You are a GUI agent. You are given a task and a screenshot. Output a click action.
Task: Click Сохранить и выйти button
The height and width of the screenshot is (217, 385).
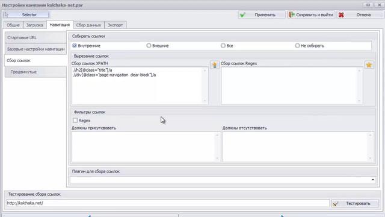[x=311, y=14]
